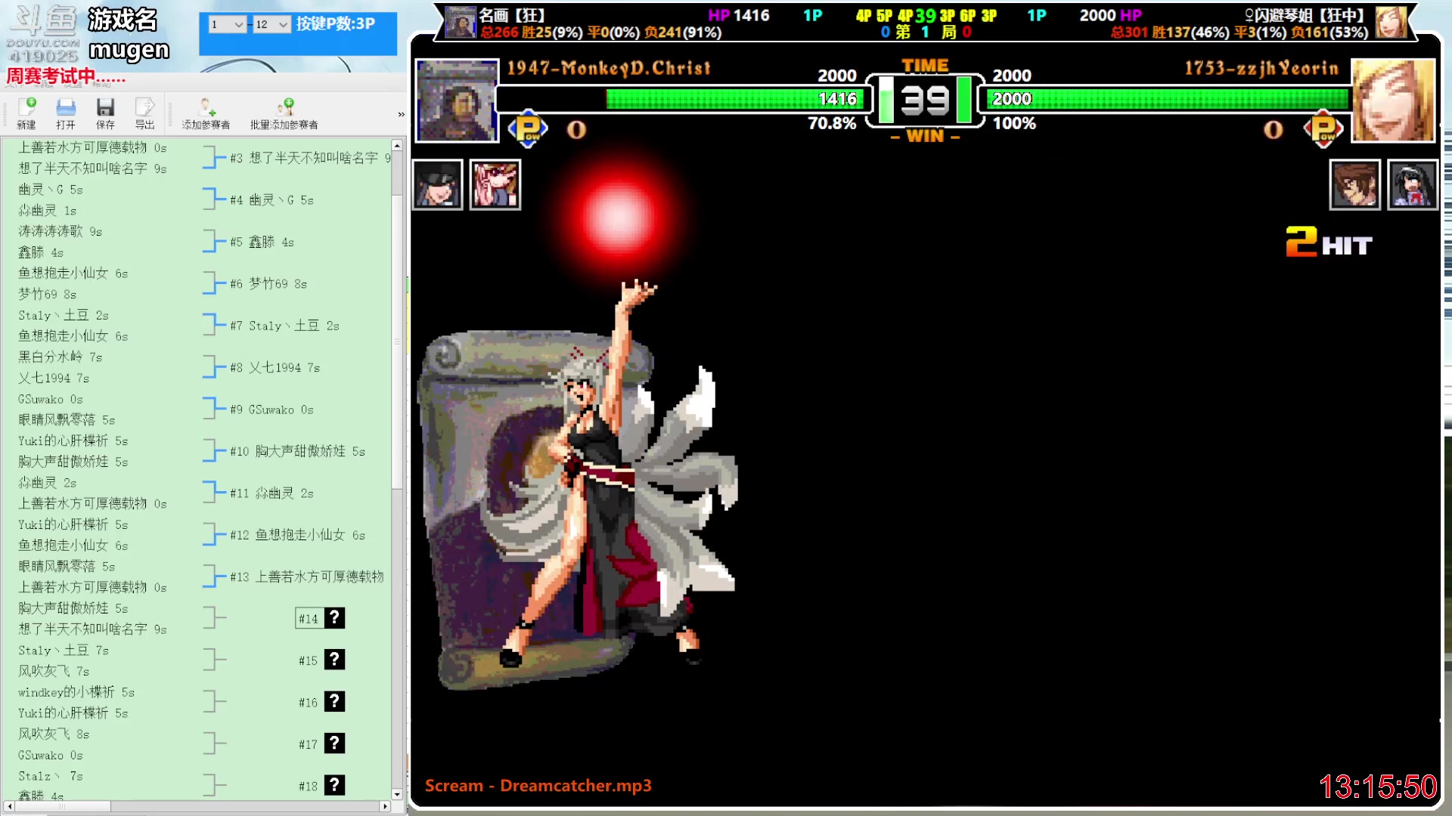Click the small player 2 avatar in top bar
The height and width of the screenshot is (816, 1452).
click(1391, 23)
